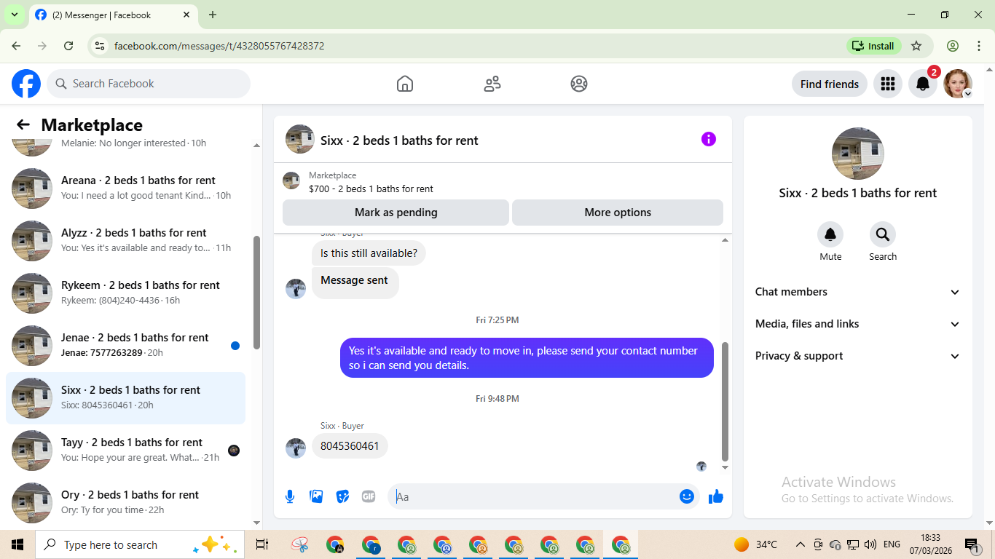This screenshot has width=995, height=559.
Task: Open the Rykeem rental conversation
Action: [125, 293]
